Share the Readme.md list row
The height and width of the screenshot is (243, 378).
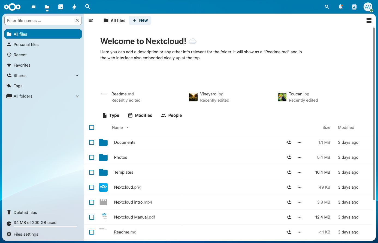coord(289,232)
